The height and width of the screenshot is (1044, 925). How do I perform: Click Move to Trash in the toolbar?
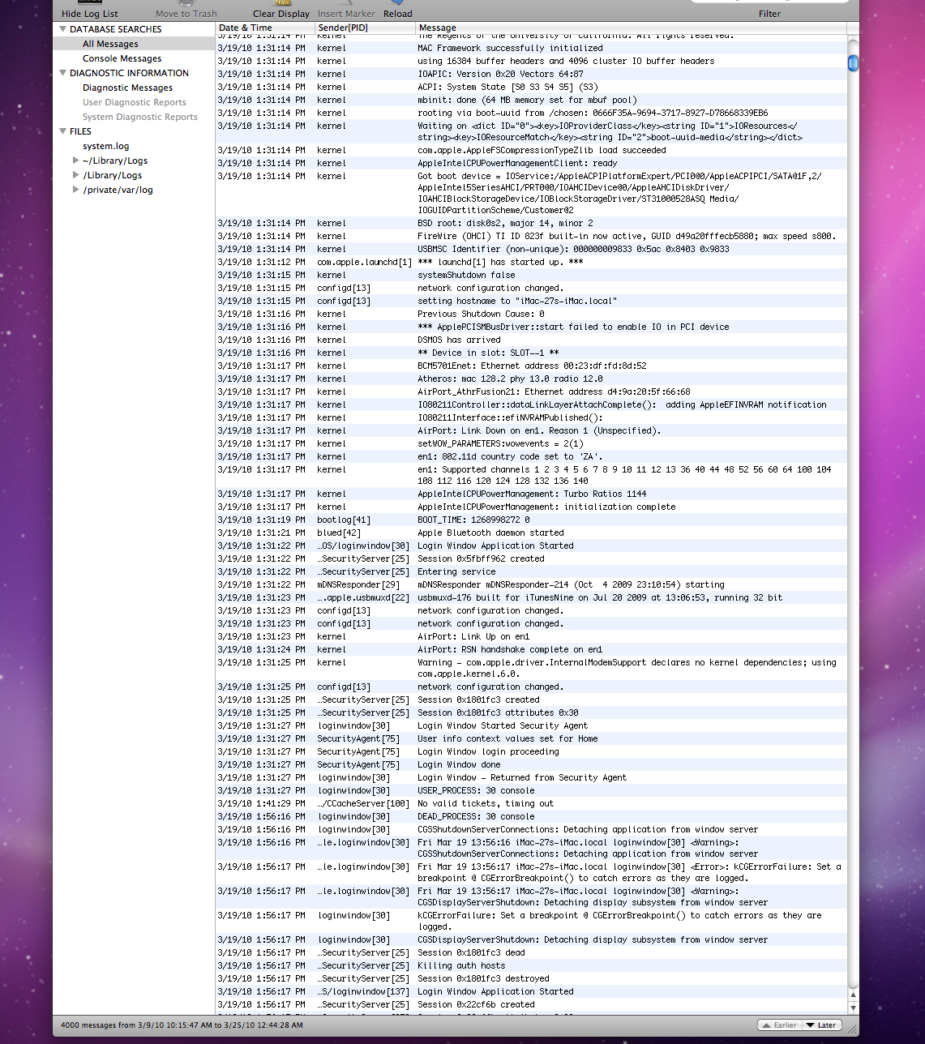[186, 11]
